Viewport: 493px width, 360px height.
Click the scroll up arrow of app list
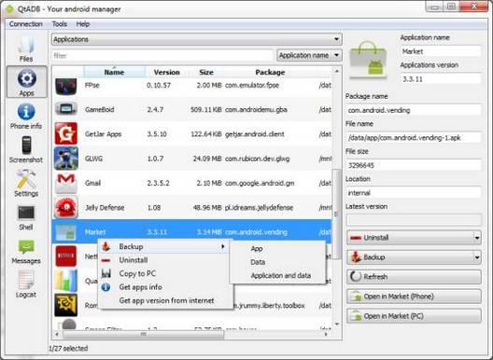tap(337, 71)
